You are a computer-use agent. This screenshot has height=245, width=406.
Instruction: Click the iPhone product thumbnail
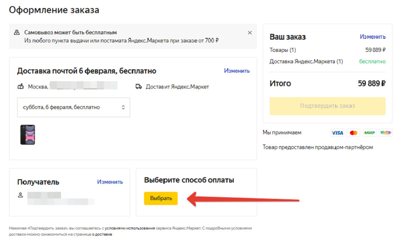28,135
